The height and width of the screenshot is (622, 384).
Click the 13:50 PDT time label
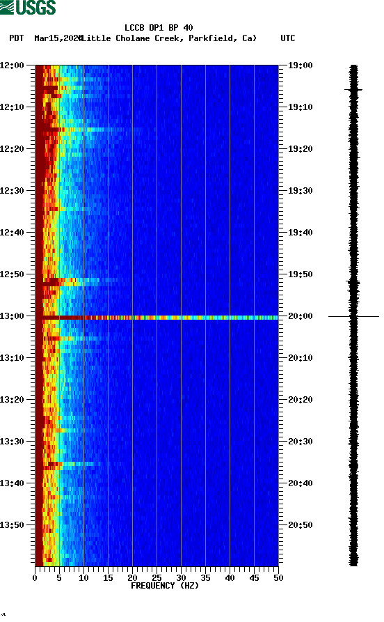coord(13,524)
